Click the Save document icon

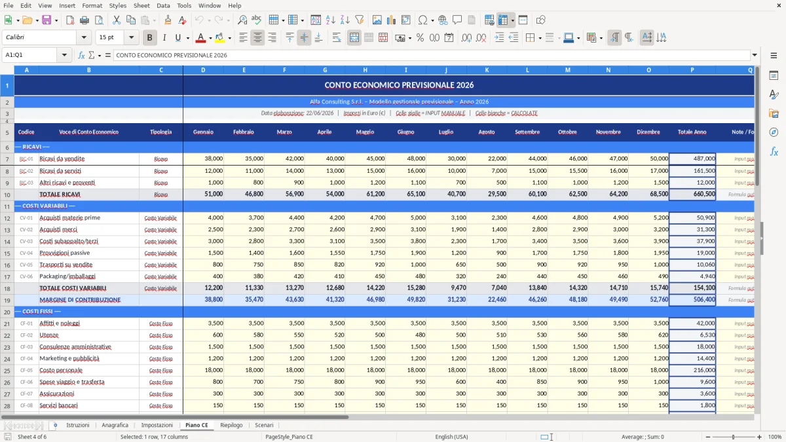click(x=47, y=20)
